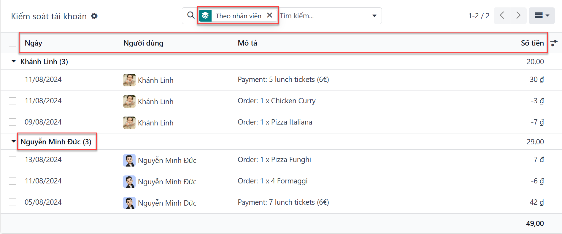The image size is (562, 234).
Task: Click Nguyễn Minh Đức avatar in Pizza Funghi row
Action: coord(129,160)
